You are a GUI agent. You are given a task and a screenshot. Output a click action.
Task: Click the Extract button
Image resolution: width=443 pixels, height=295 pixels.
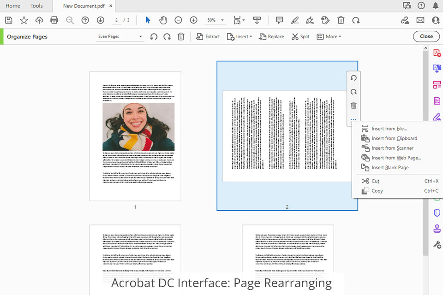pos(208,36)
